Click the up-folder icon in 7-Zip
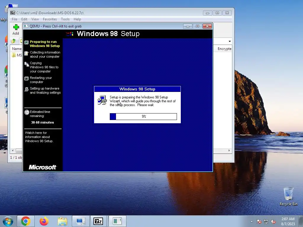This screenshot has width=303, height=227. click(x=14, y=41)
